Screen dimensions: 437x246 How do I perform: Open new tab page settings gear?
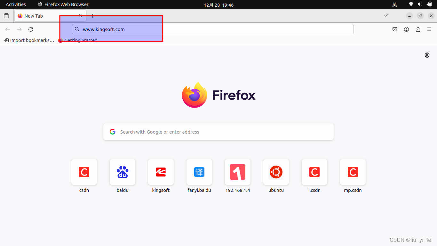coord(427,55)
